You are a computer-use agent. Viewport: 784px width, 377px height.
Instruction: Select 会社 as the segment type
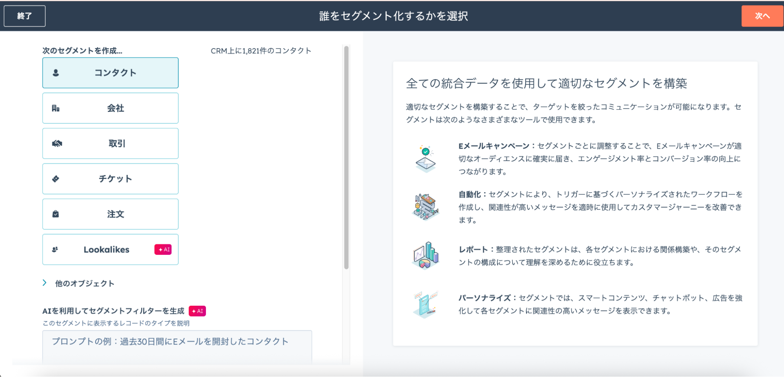(x=115, y=108)
